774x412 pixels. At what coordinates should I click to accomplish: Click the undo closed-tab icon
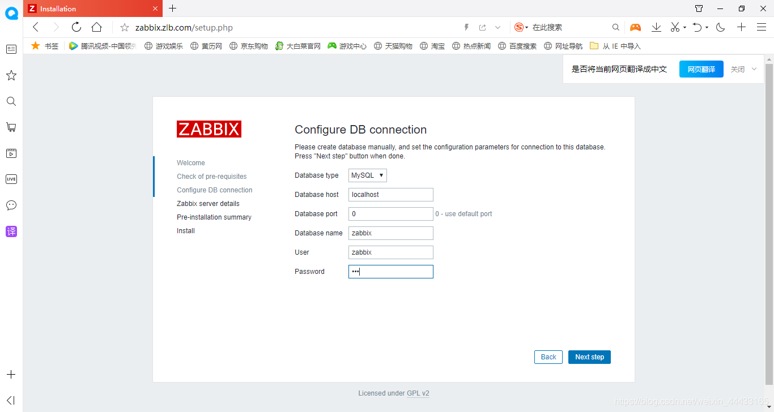(698, 27)
